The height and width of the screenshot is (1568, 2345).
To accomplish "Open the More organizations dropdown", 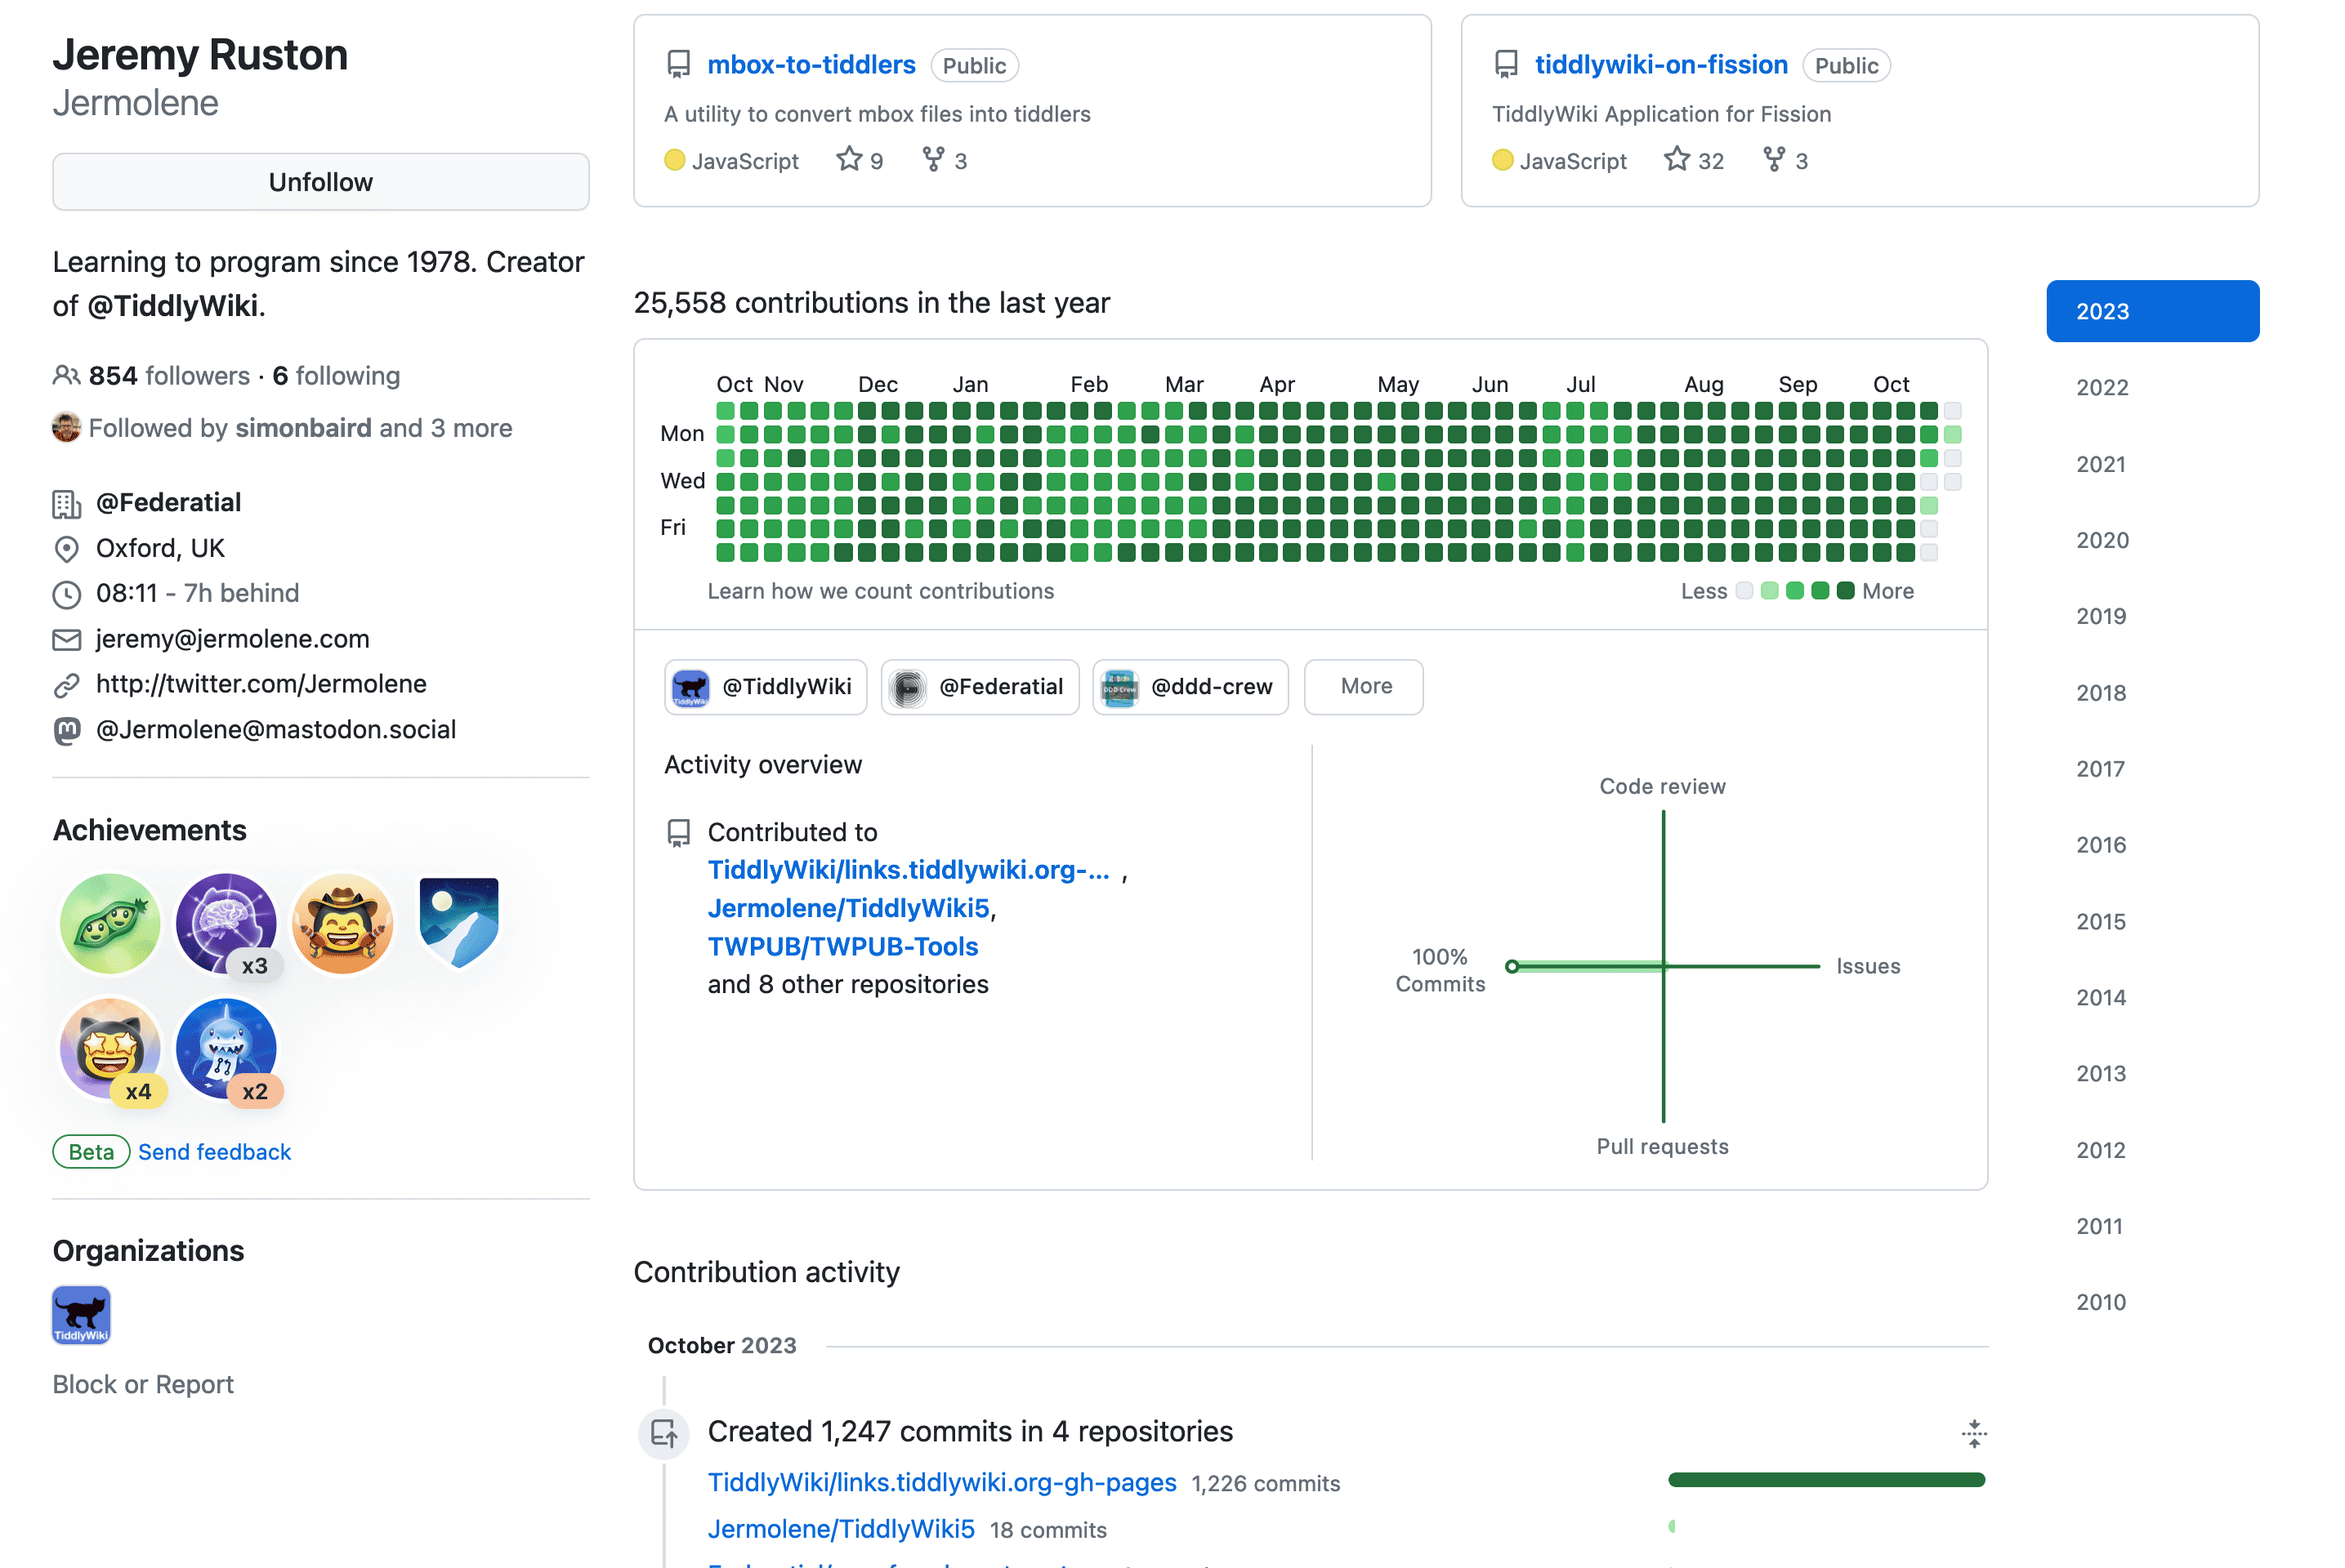I will [x=1364, y=687].
